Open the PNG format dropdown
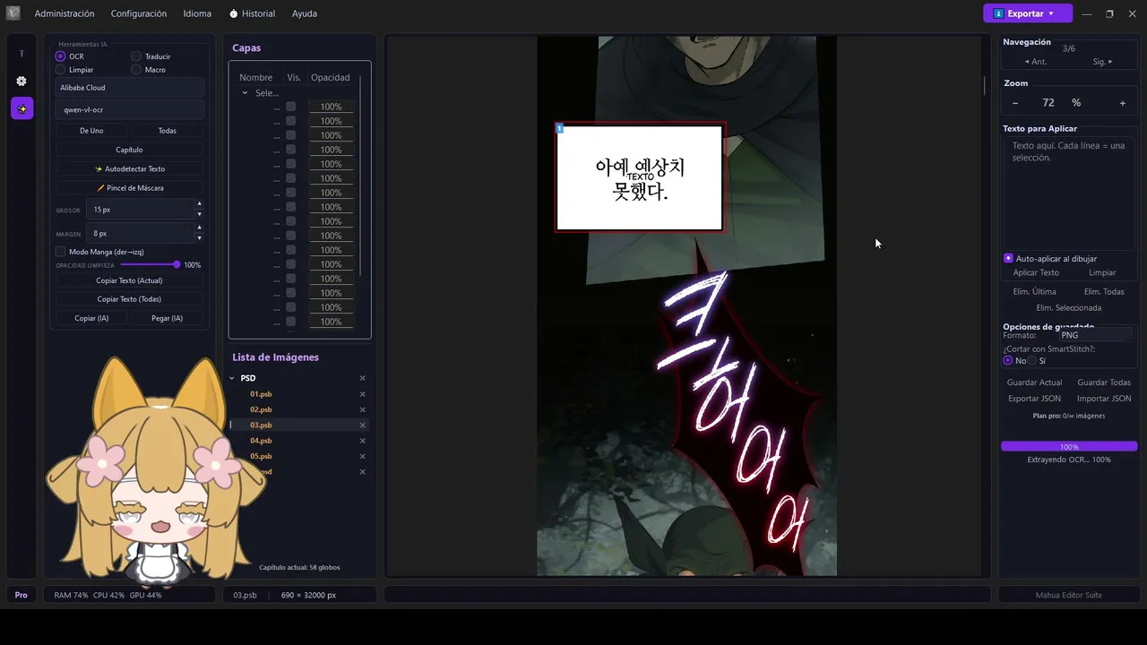This screenshot has height=645, width=1147. point(1096,335)
